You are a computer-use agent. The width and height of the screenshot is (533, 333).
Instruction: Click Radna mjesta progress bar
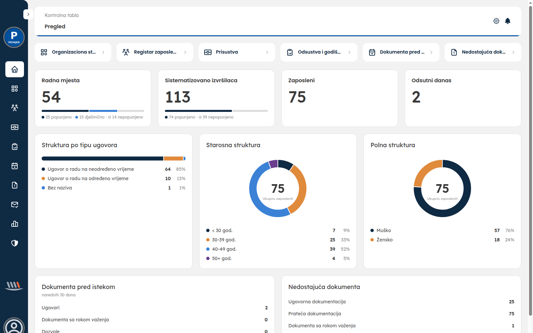[x=93, y=111]
